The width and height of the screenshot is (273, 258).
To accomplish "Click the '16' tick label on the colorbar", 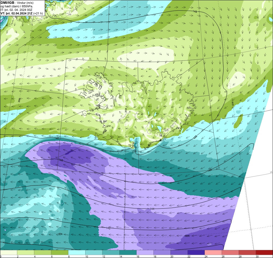I will 138,256.
